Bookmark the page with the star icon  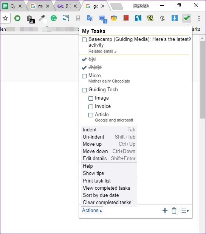5,18
